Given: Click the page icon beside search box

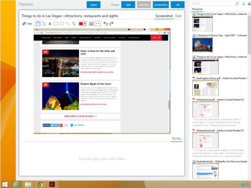Looking at the screenshot, I should click(x=244, y=4).
